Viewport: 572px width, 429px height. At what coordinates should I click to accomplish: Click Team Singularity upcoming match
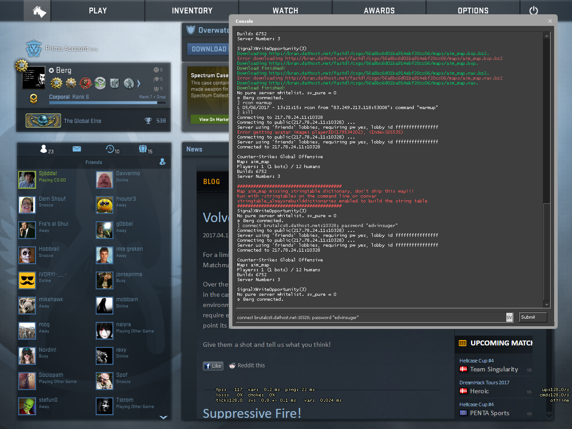point(494,369)
